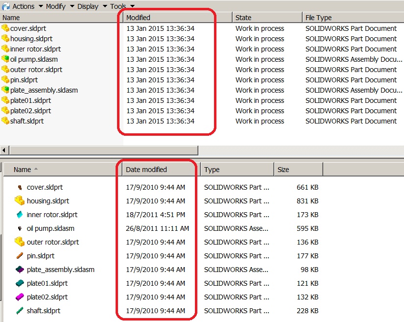Sort lower list by Type column header
Screen dimensions: 404x322
coord(237,170)
